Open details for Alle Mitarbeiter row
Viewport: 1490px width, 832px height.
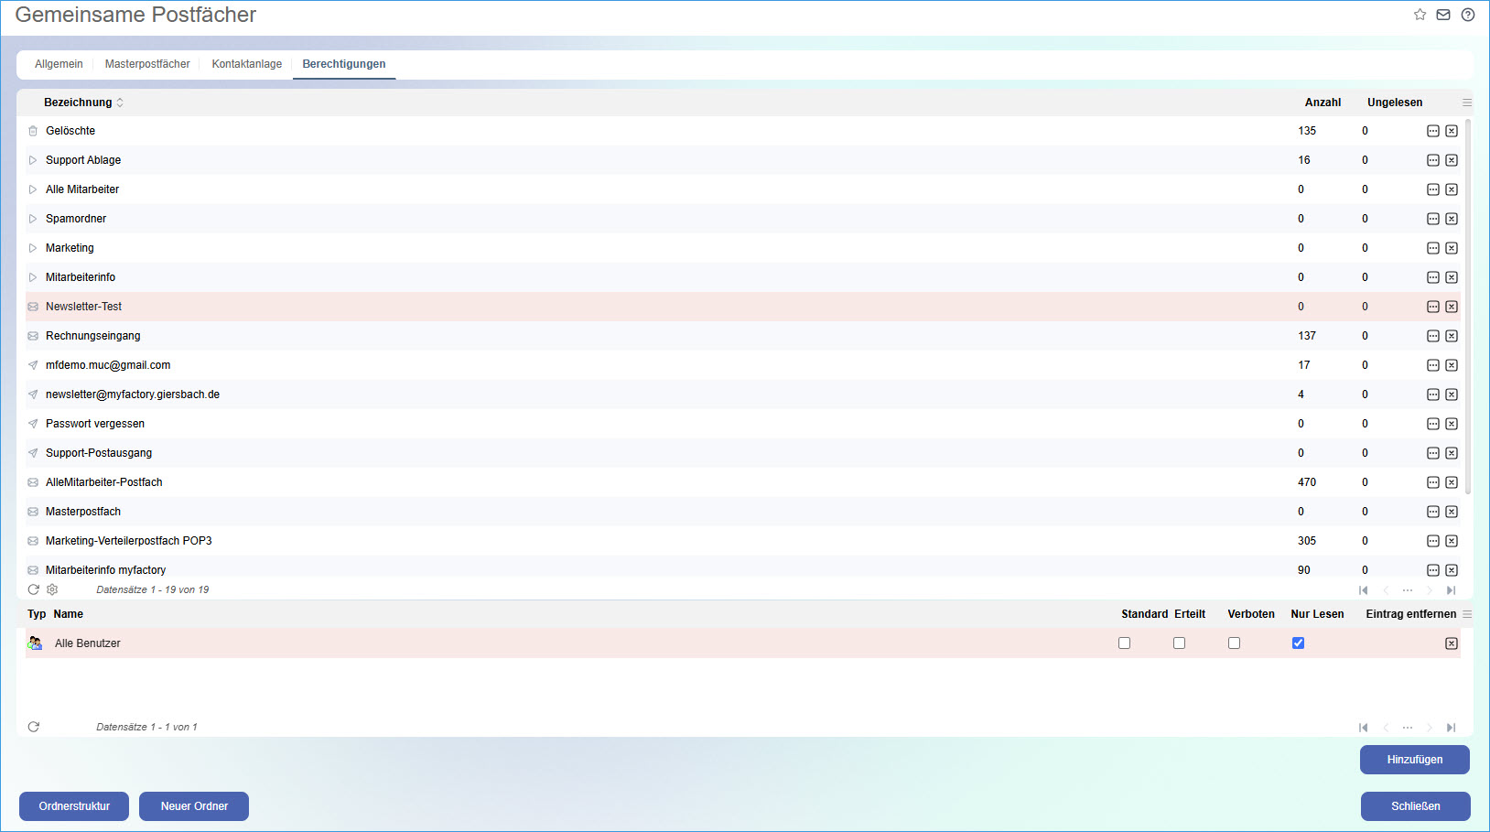point(1433,189)
